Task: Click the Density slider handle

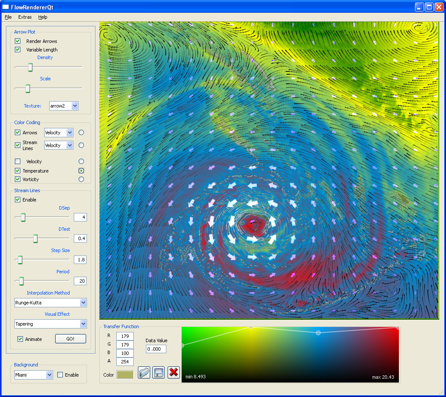Action: click(x=30, y=67)
